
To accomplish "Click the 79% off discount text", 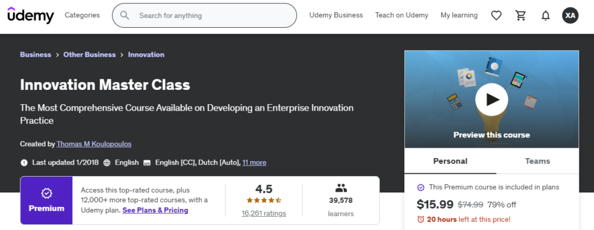I will (502, 205).
